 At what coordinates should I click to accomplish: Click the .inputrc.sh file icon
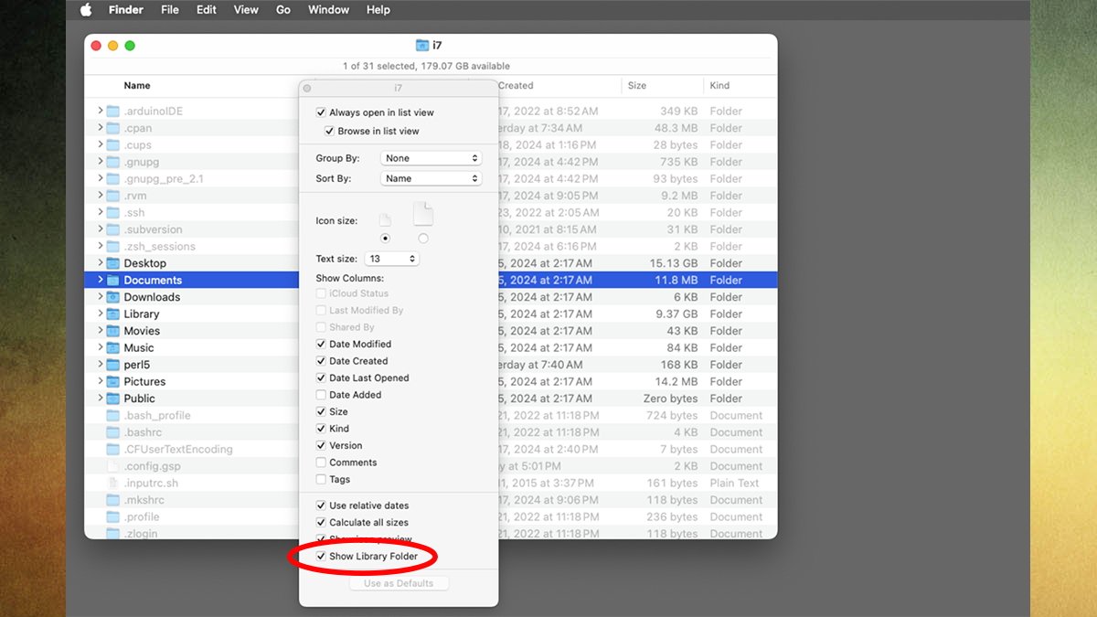[113, 484]
